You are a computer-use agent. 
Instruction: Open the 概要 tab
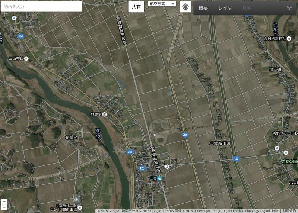[203, 8]
